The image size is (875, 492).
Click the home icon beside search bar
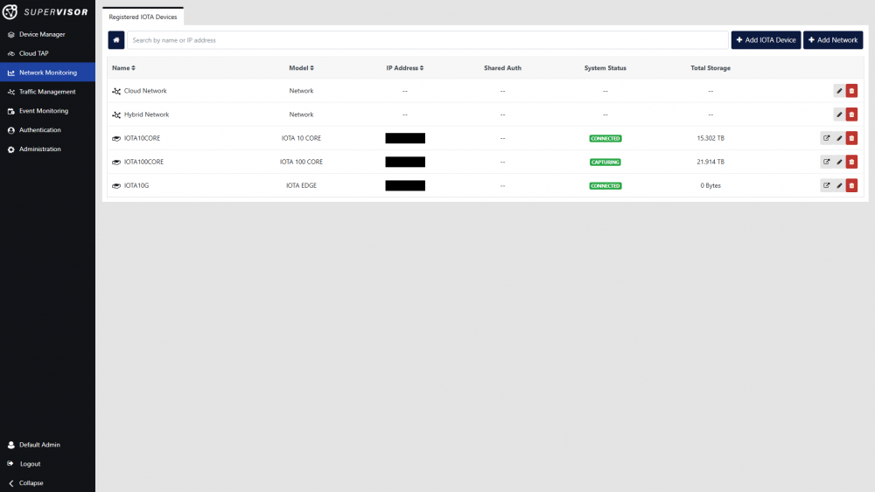click(x=116, y=40)
